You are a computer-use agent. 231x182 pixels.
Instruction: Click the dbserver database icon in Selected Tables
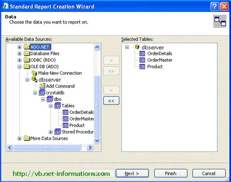tap(137, 47)
